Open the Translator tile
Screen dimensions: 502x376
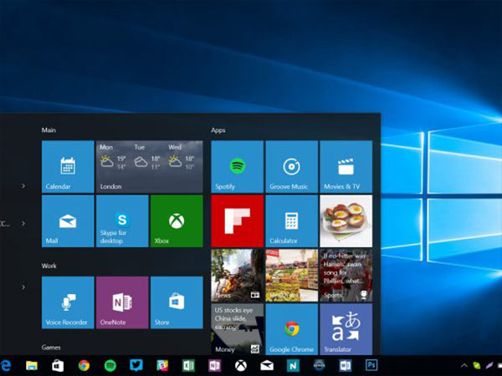[x=346, y=328]
